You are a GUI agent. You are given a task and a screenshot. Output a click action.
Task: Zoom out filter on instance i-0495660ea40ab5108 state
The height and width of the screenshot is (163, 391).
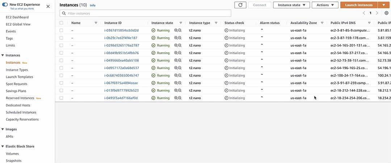pyautogui.click(x=180, y=60)
